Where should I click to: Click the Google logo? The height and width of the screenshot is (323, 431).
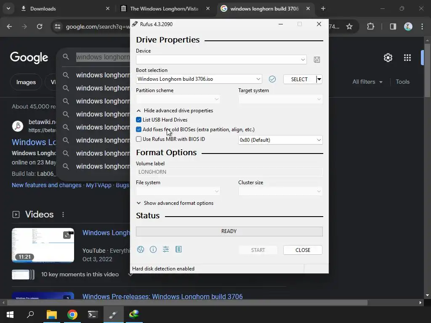(x=29, y=58)
